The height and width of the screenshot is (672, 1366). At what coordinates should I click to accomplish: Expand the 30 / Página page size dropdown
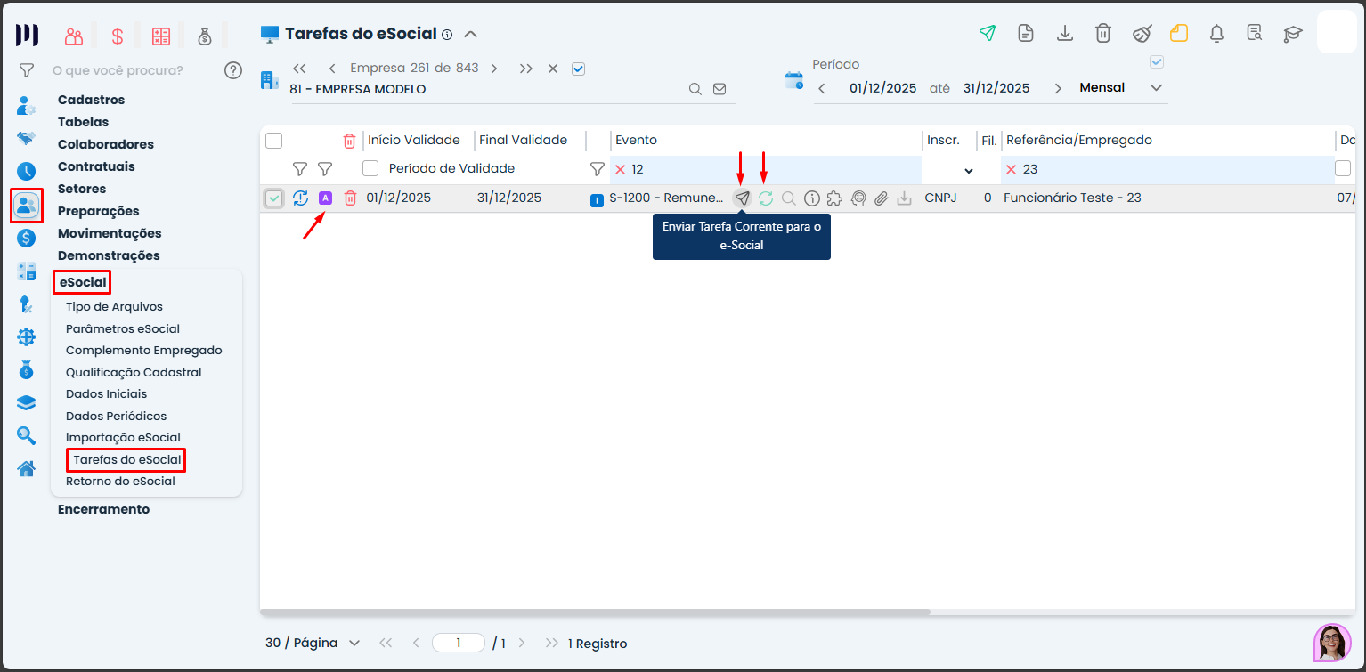tap(313, 643)
